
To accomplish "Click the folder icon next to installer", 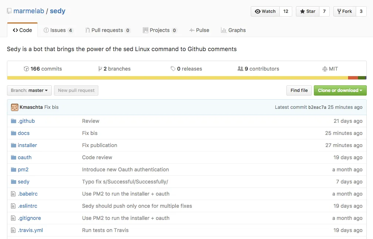I will (14, 145).
